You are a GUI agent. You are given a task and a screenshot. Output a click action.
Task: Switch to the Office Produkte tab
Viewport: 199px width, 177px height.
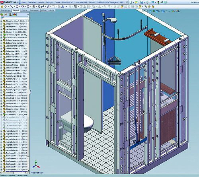[x=48, y=10]
